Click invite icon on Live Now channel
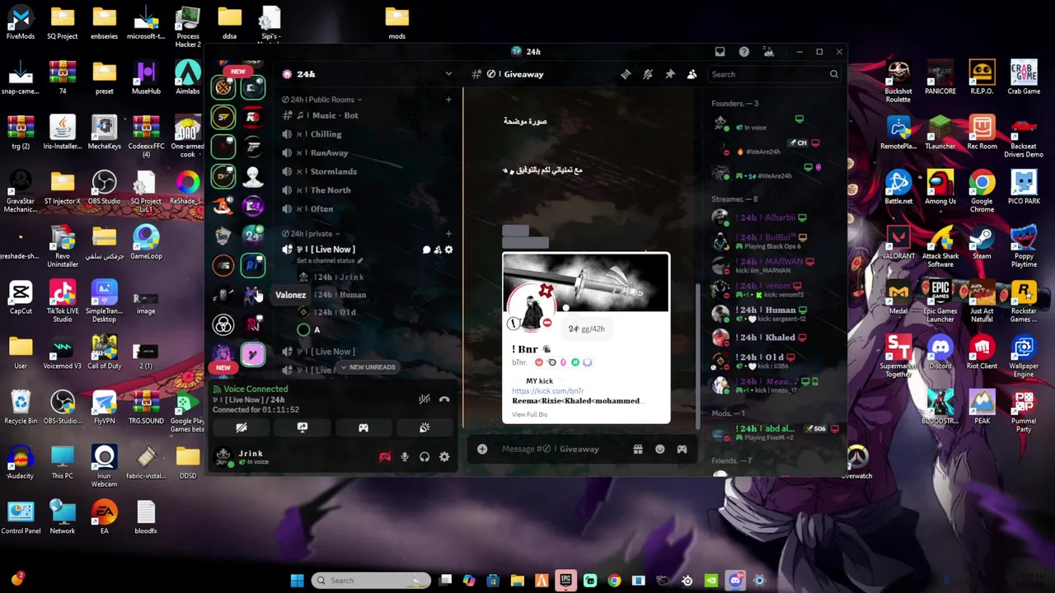The height and width of the screenshot is (593, 1055). click(438, 250)
